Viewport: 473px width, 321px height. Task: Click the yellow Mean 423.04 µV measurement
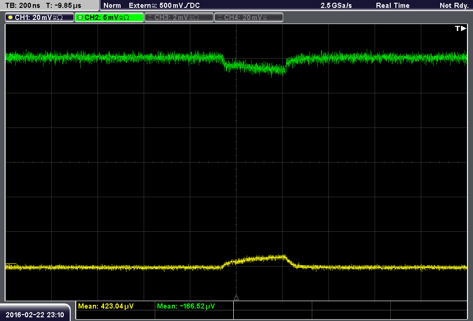pyautogui.click(x=106, y=306)
